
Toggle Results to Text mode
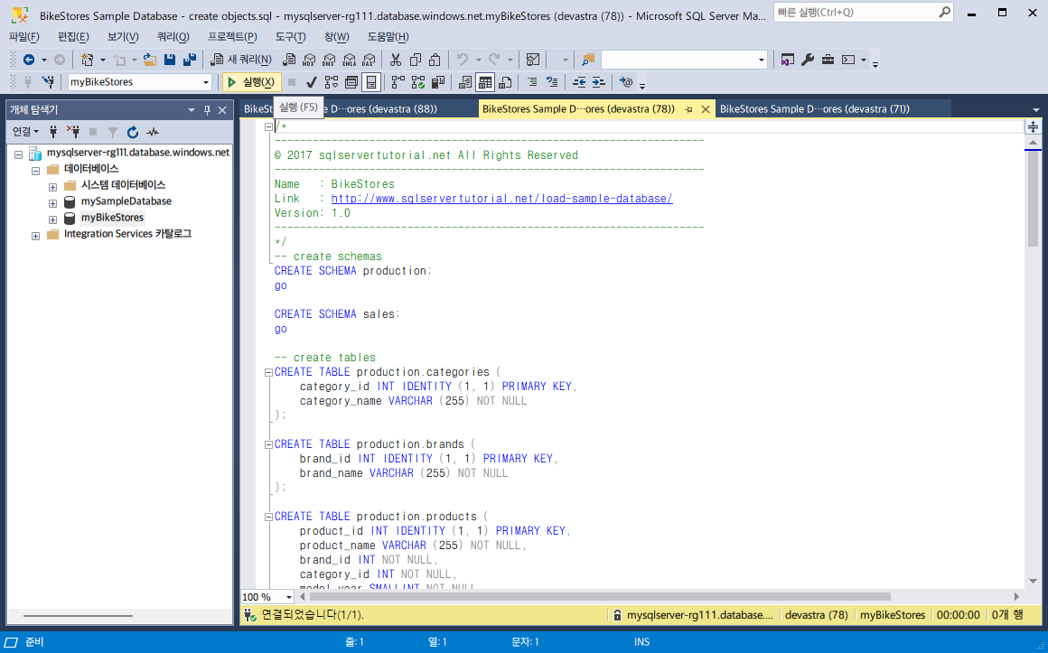tap(465, 82)
